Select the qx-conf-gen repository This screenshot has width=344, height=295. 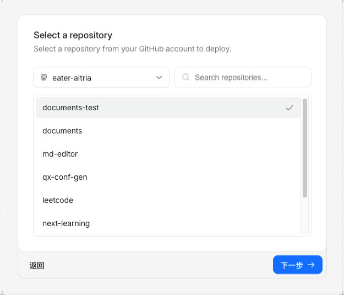[165, 178]
